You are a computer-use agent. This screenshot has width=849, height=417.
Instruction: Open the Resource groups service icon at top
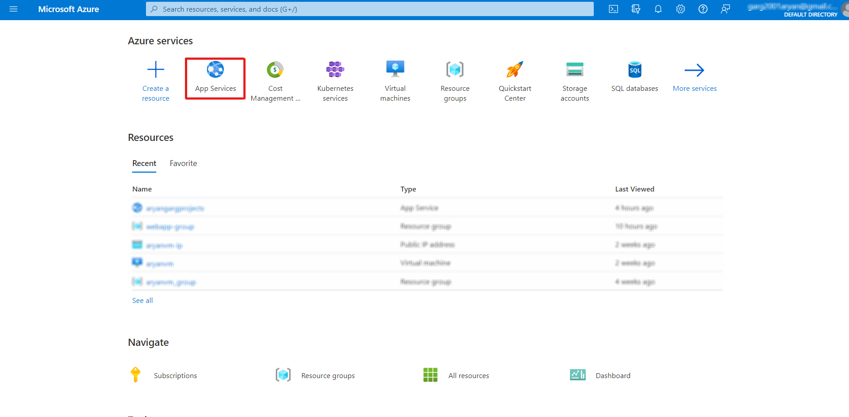(455, 69)
